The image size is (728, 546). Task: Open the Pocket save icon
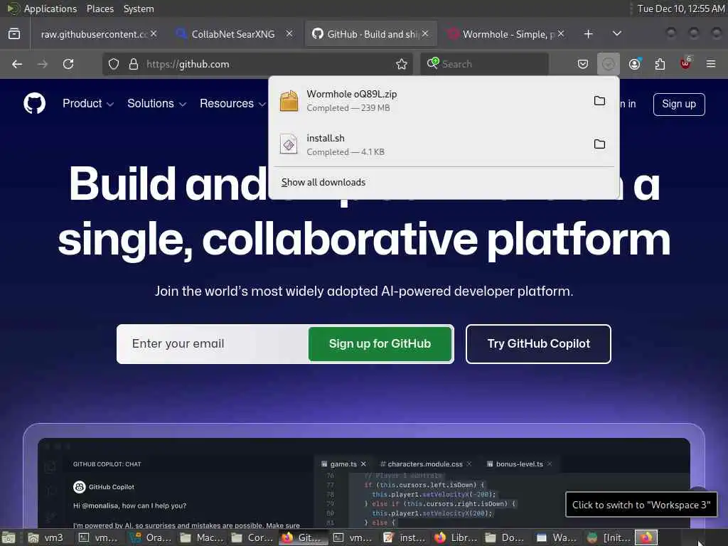click(x=583, y=64)
